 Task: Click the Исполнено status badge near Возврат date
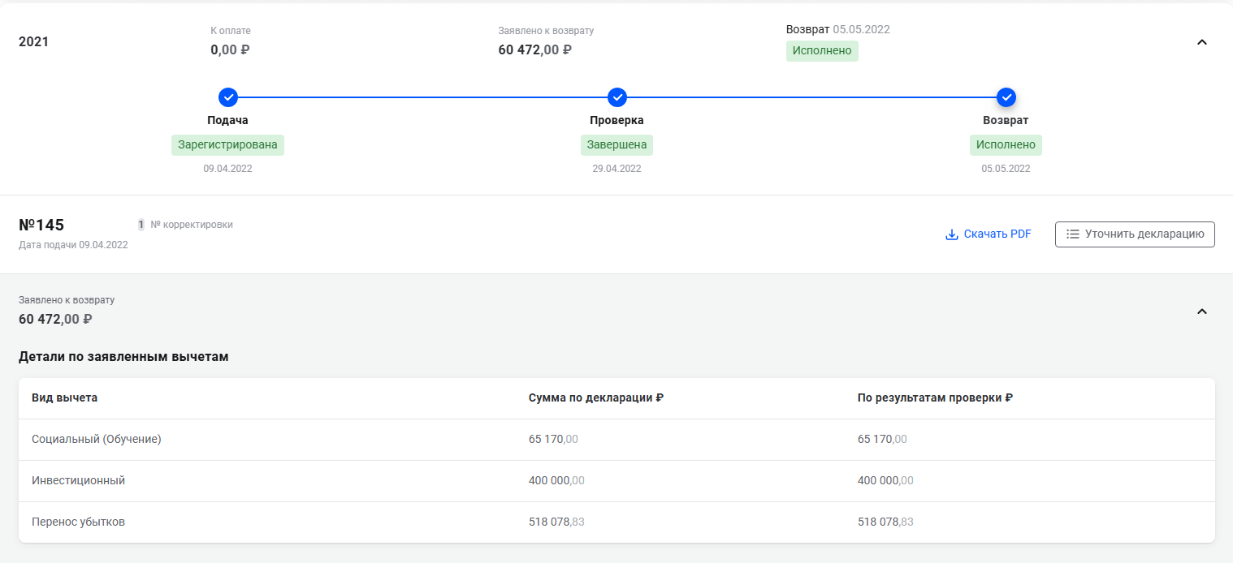click(x=822, y=51)
